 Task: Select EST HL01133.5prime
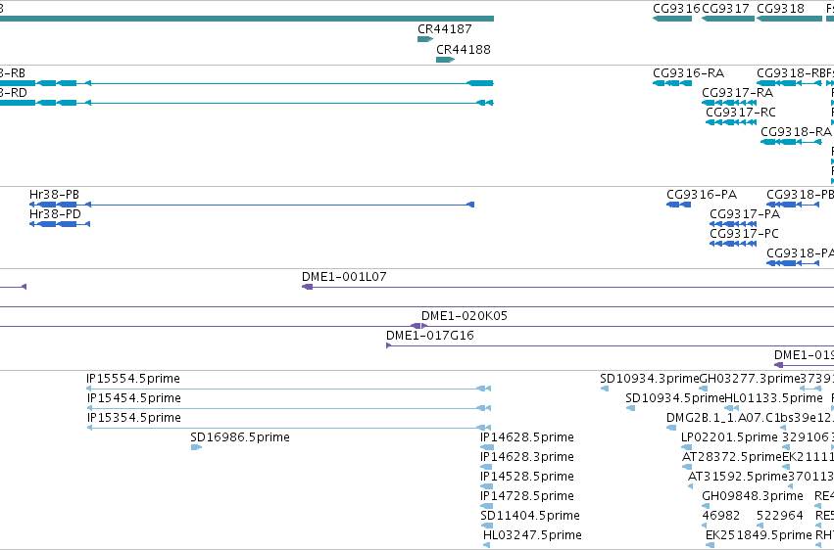pos(732,408)
